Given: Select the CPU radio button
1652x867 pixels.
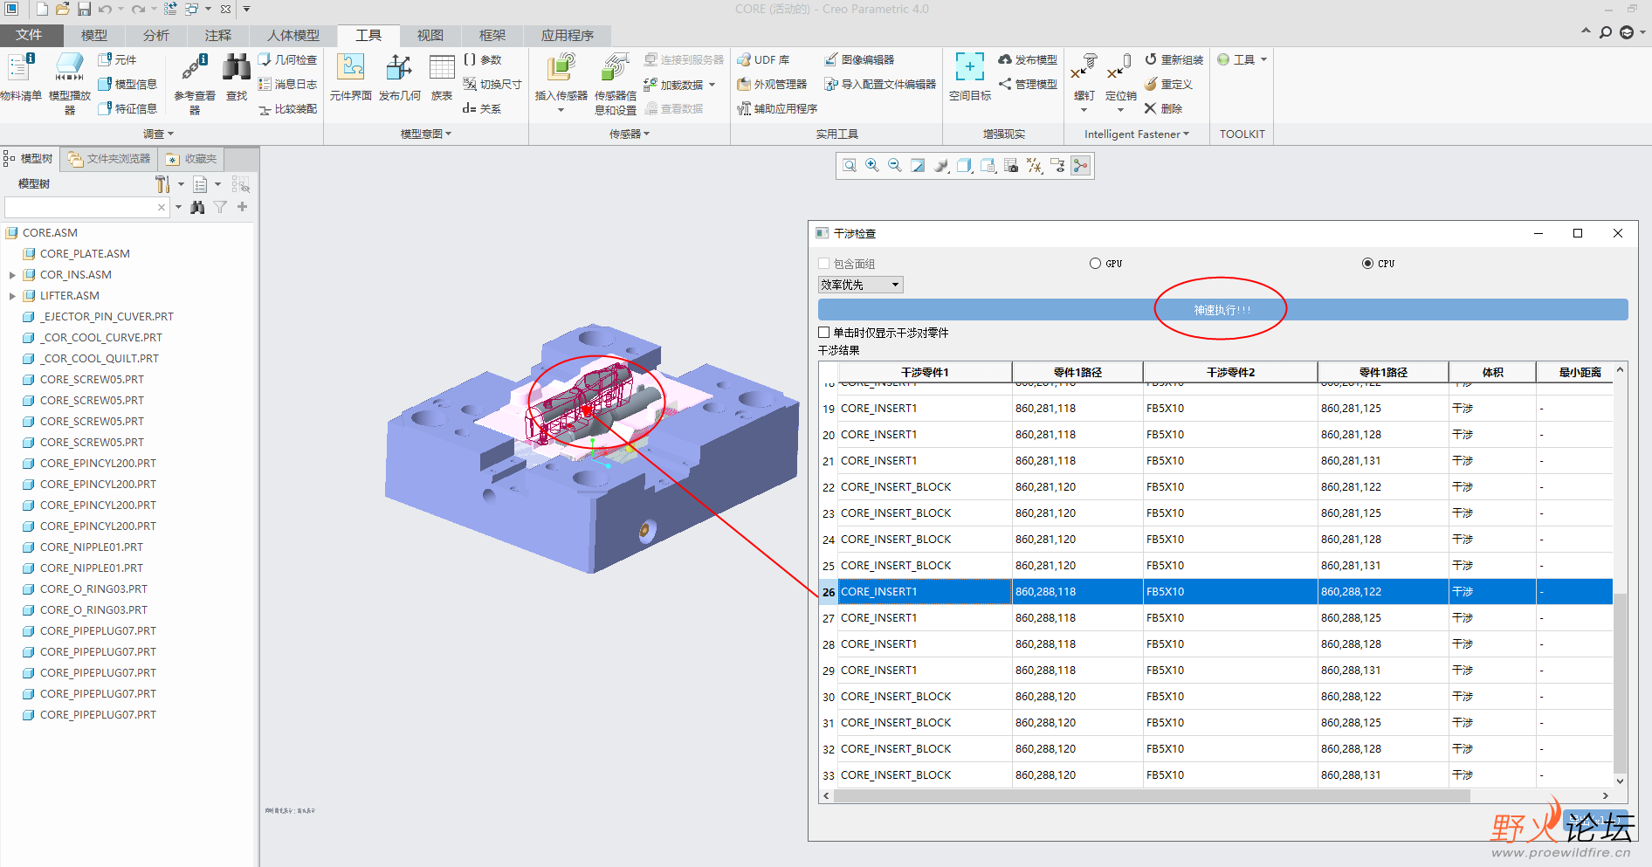Looking at the screenshot, I should [1367, 264].
